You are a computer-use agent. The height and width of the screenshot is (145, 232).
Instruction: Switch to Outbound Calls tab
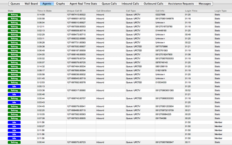(153, 4)
